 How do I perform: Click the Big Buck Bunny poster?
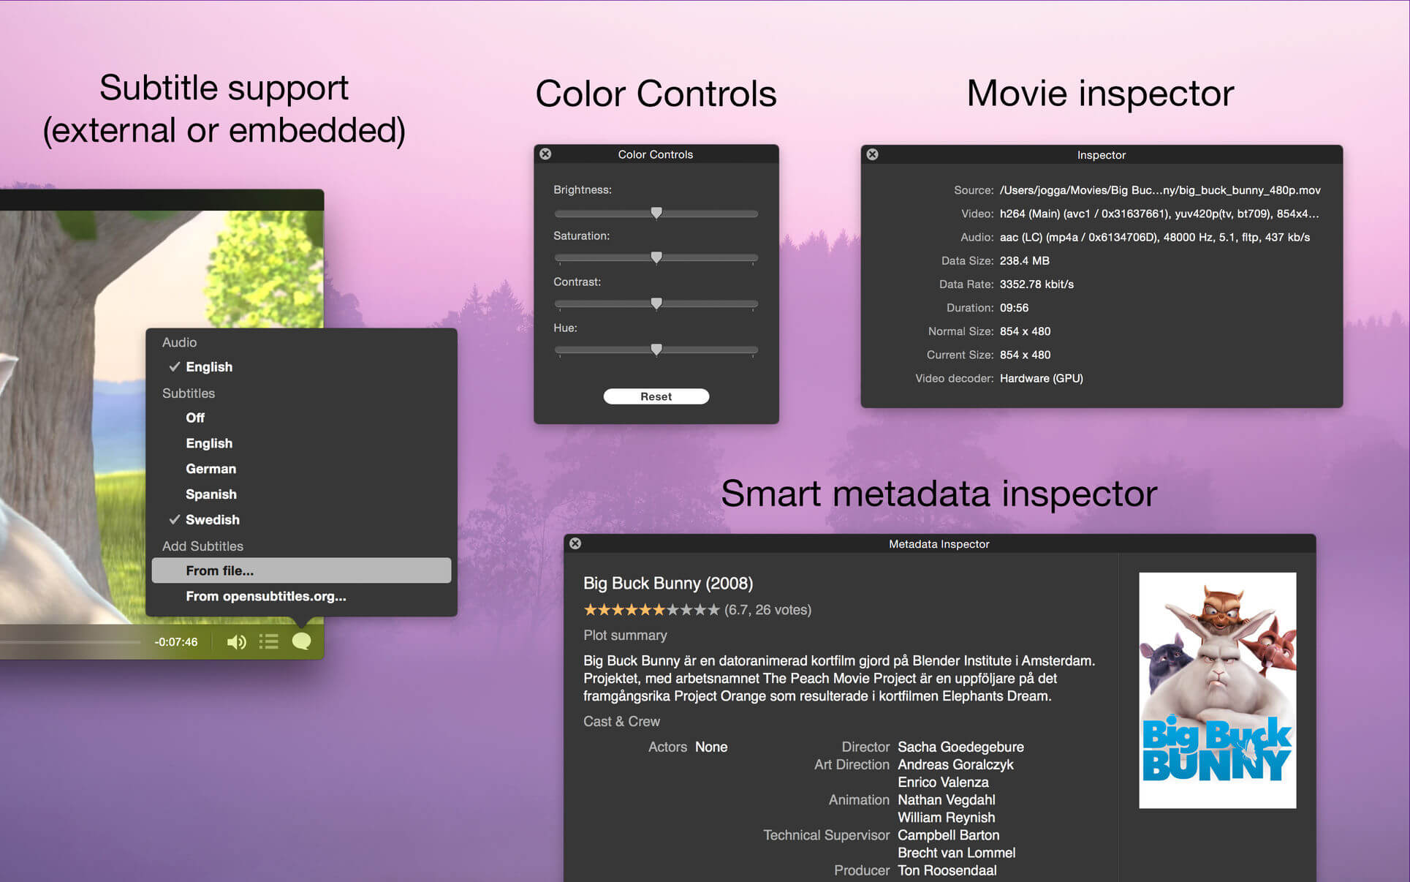click(1217, 690)
